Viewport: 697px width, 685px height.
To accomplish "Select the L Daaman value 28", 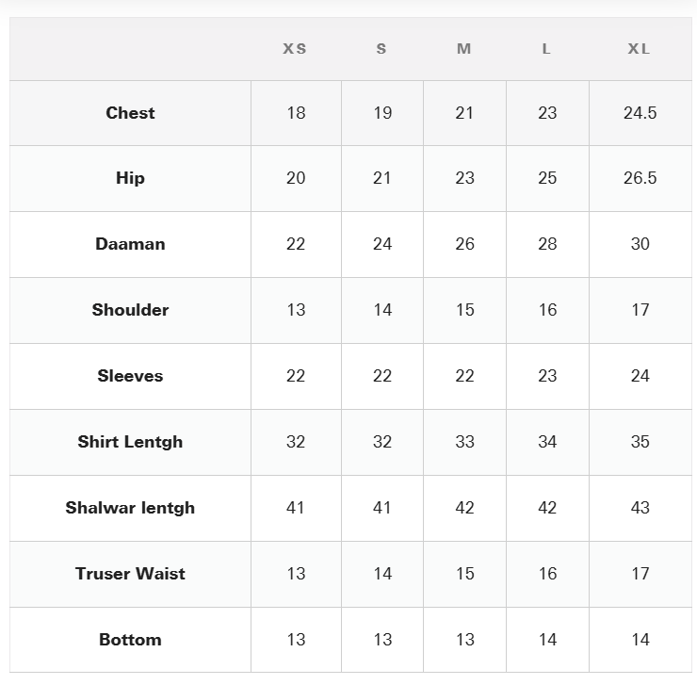I will pyautogui.click(x=547, y=244).
